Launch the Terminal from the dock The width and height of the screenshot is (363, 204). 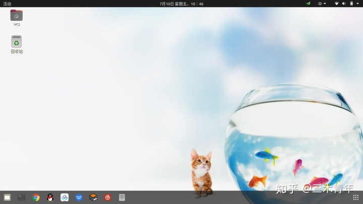tap(22, 197)
